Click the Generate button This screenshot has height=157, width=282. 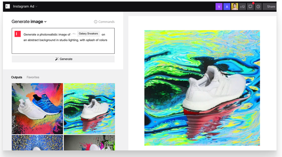pyautogui.click(x=63, y=59)
